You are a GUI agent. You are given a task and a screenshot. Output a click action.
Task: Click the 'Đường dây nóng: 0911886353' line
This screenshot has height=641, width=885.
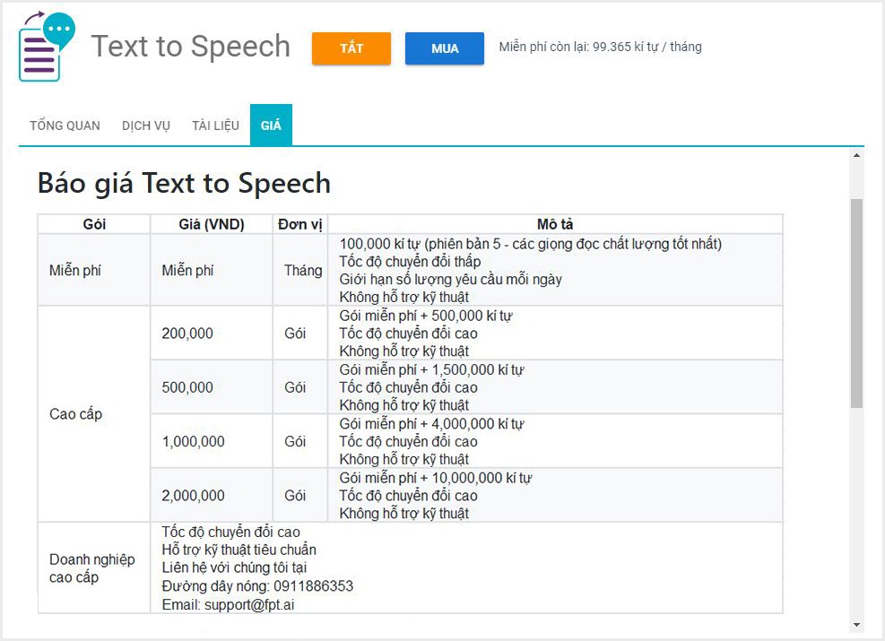click(257, 586)
